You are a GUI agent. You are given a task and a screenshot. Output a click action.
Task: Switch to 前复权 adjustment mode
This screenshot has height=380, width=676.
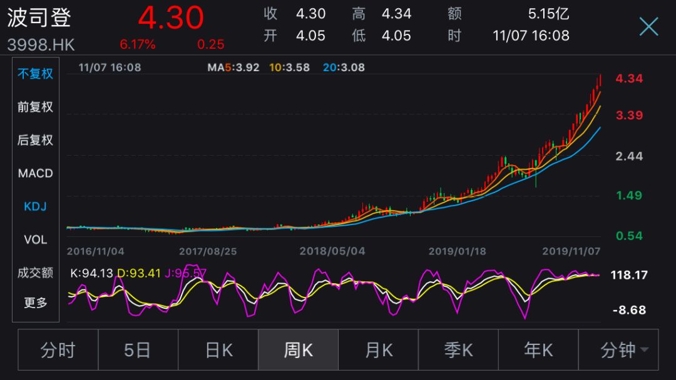tap(35, 107)
